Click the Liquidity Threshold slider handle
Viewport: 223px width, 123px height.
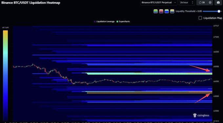219,11
